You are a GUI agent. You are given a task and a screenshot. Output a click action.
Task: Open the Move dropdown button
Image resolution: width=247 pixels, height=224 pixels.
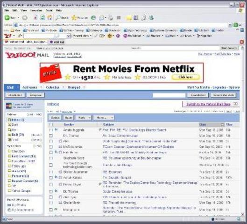coord(104,118)
